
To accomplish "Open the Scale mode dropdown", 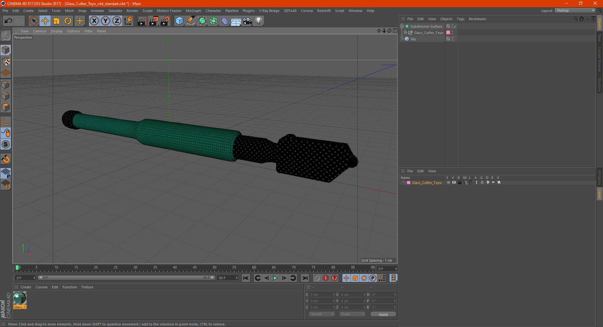I will [x=352, y=314].
